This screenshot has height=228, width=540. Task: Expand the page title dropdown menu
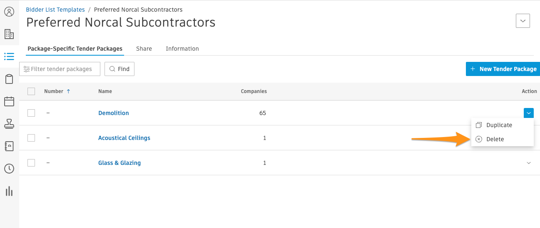pos(523,21)
